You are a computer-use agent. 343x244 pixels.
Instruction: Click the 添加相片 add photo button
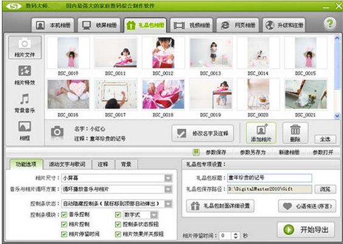261,133
